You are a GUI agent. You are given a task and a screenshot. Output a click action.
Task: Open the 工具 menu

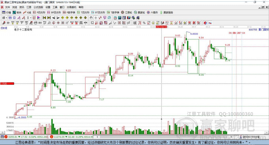(x=55, y=7)
